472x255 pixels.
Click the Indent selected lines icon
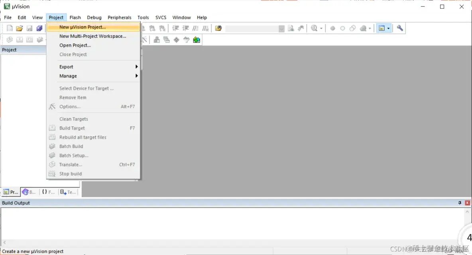[x=175, y=28]
